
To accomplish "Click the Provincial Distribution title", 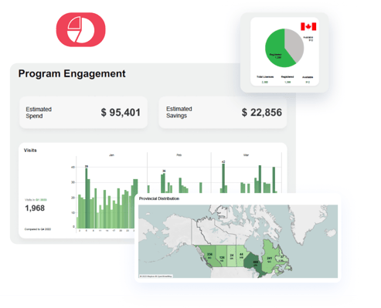I will tap(159, 198).
